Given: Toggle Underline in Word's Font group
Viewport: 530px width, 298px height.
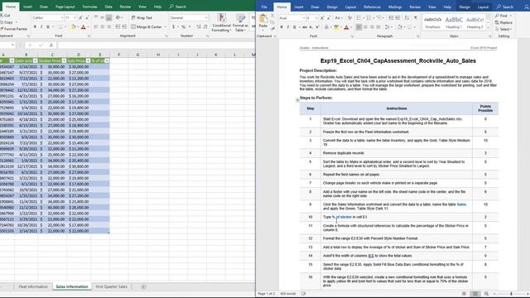Looking at the screenshot, I should [x=295, y=27].
